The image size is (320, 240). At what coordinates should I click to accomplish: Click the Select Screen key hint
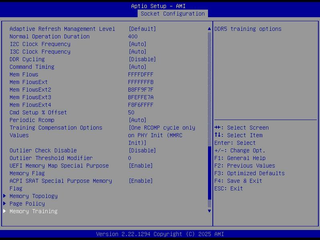242,128
